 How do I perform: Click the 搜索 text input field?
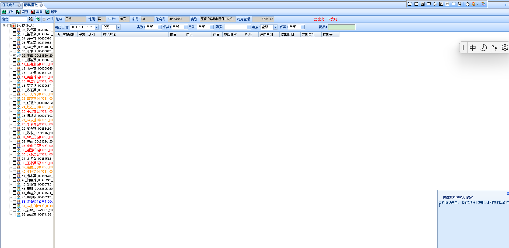point(18,19)
